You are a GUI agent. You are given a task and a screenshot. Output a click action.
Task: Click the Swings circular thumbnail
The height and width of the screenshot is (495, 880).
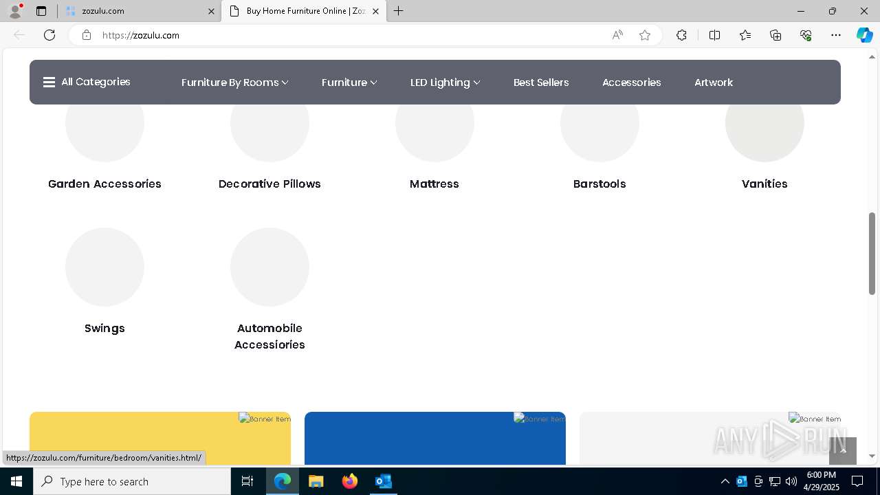(104, 267)
